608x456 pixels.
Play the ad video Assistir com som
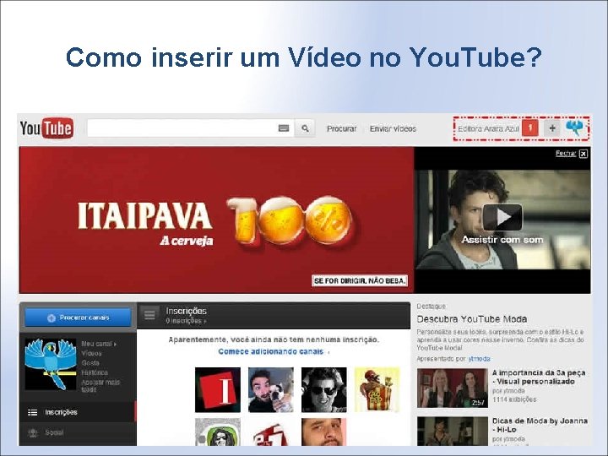502,218
